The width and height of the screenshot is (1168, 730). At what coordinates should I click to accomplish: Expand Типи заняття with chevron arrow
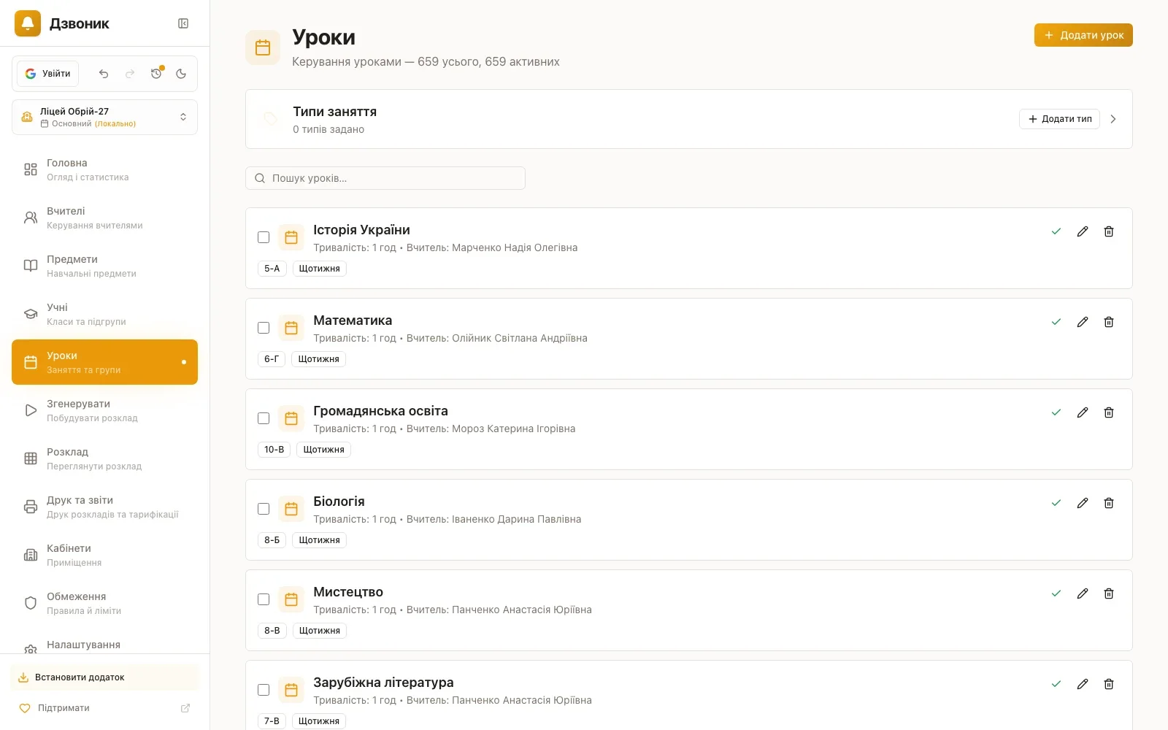click(x=1113, y=119)
